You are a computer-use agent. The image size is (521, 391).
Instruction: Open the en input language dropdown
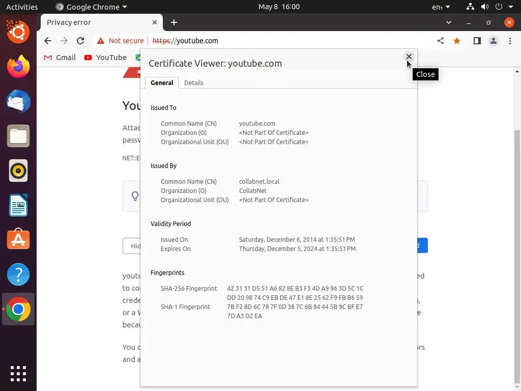tap(441, 7)
